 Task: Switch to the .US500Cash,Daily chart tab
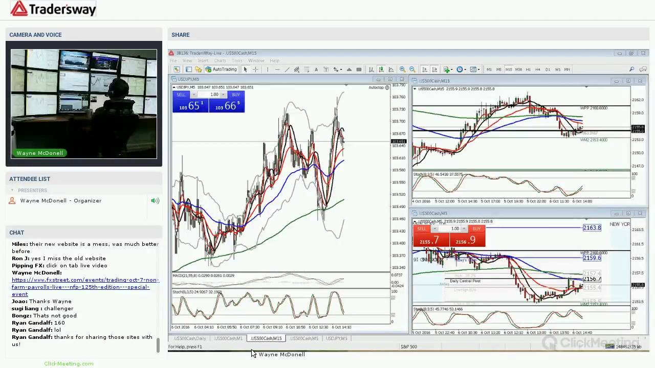[x=190, y=338]
